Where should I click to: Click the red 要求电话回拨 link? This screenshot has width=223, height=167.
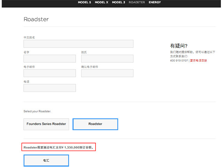point(198,61)
